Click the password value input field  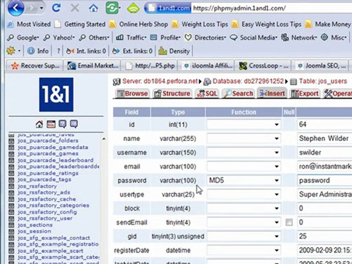coord(324,180)
